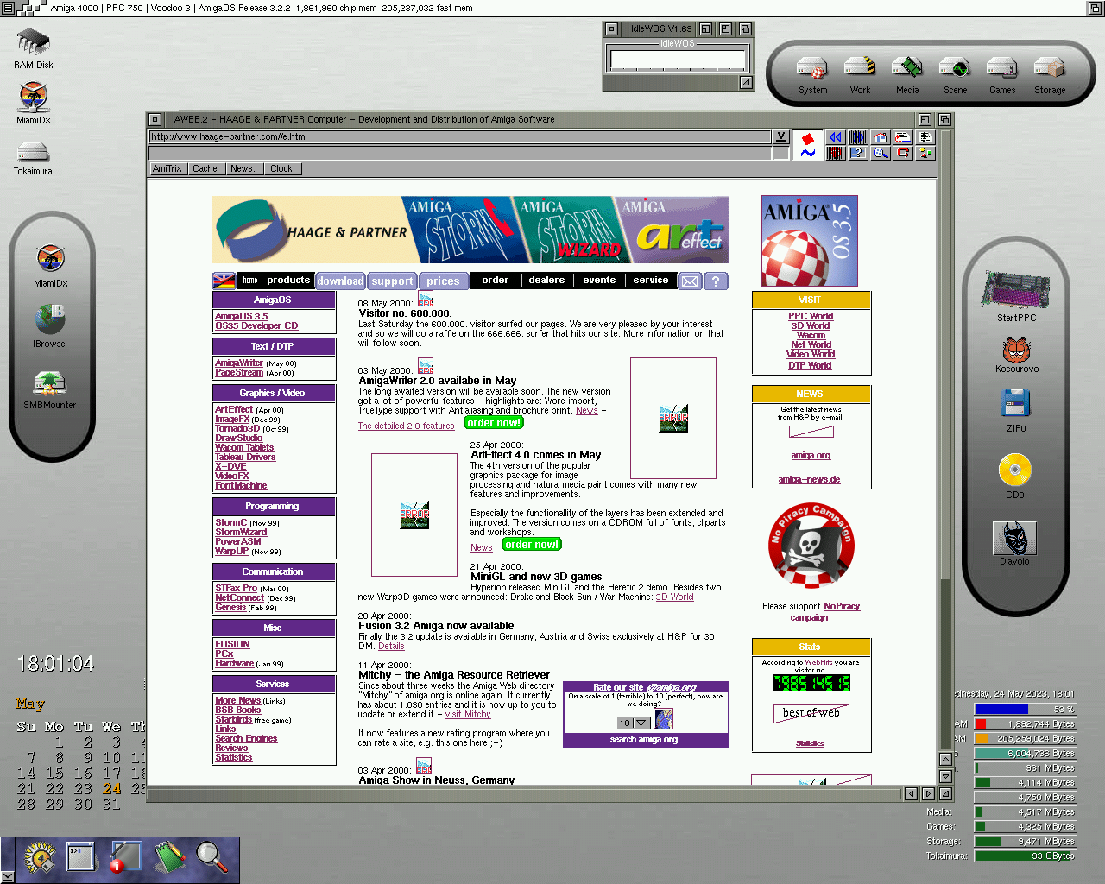Click the red Reload arrow icon
Screen dimensions: 1105x884
[903, 153]
